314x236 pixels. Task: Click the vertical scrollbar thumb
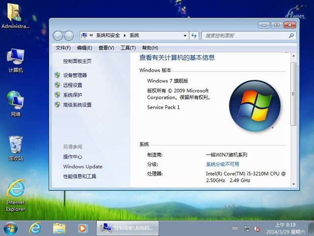coord(293,94)
